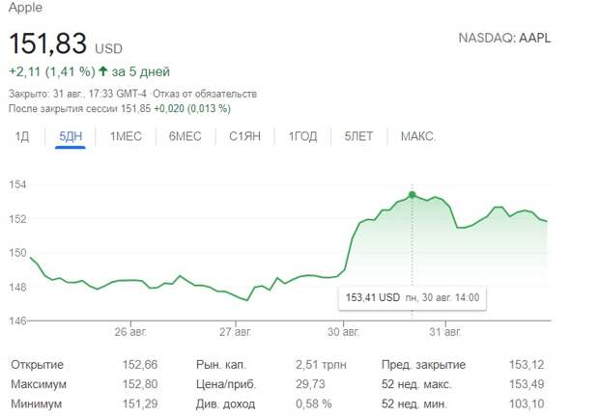Click the 153,41 USD chart tooltip

click(x=413, y=297)
